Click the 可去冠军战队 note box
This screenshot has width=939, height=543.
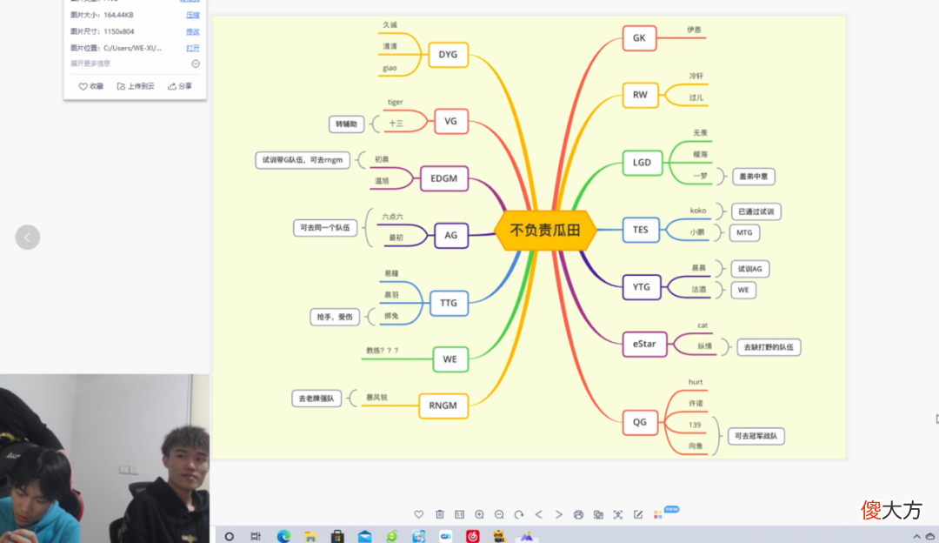point(756,436)
